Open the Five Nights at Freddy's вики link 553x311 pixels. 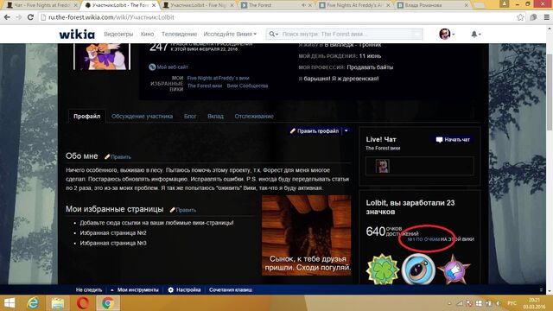pyautogui.click(x=218, y=79)
